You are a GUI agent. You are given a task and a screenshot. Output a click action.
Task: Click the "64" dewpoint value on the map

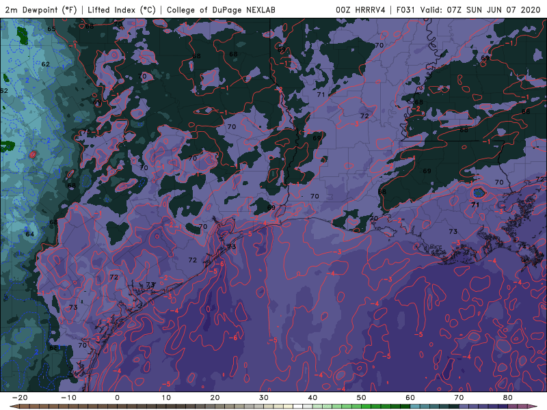coord(30,234)
